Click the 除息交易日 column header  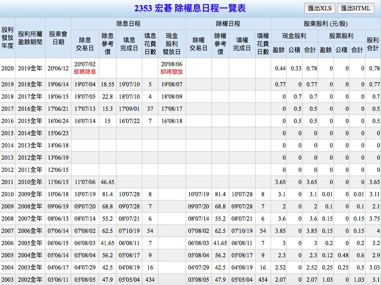(85, 44)
